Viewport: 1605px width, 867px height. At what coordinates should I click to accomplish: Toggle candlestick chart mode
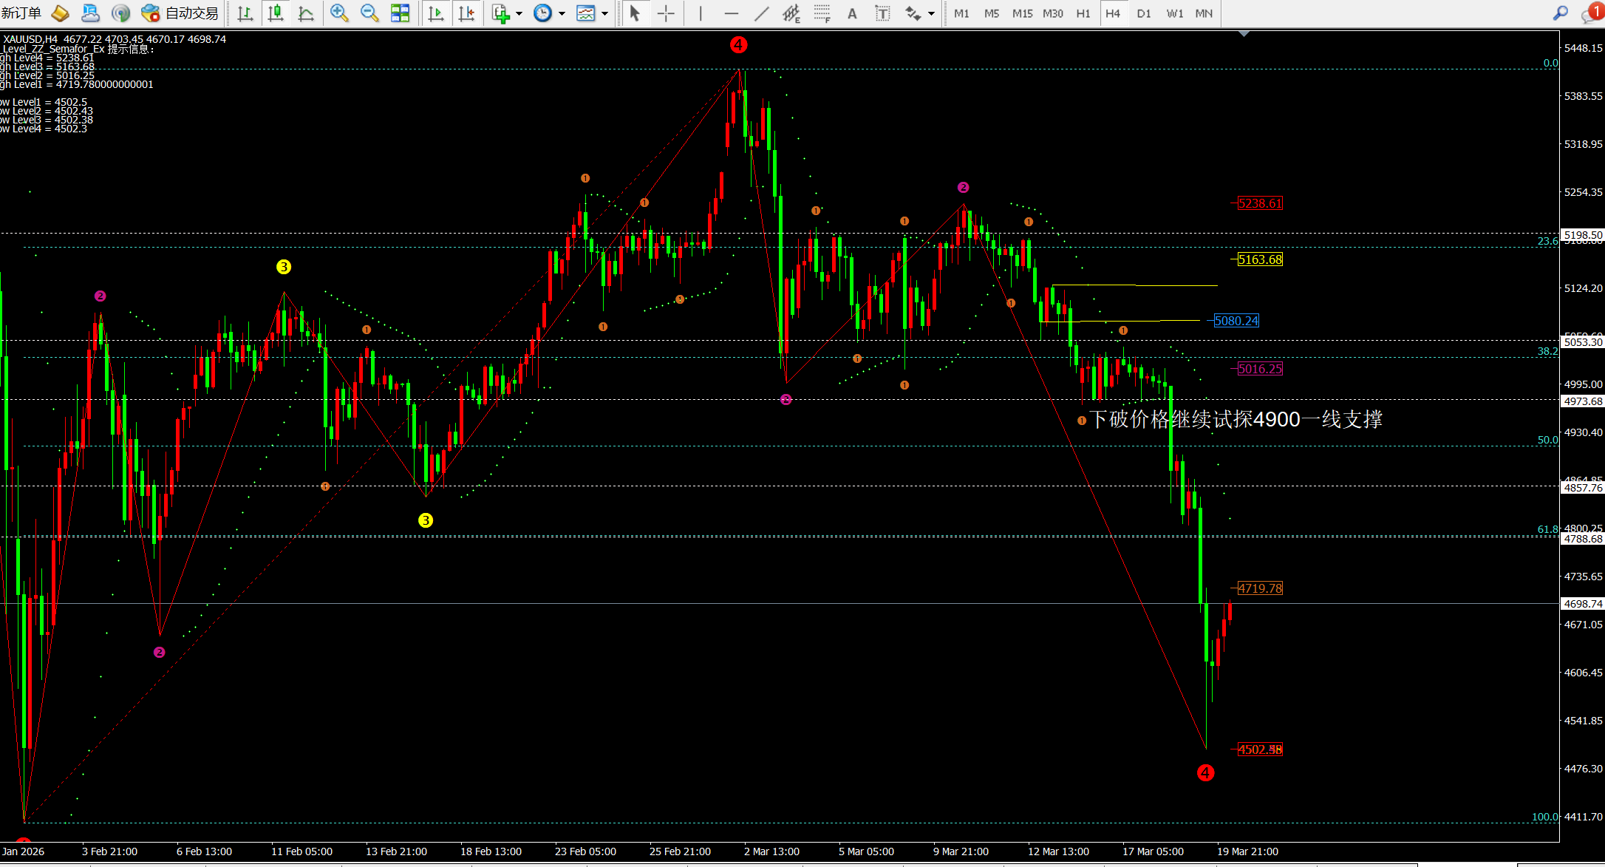[x=276, y=13]
